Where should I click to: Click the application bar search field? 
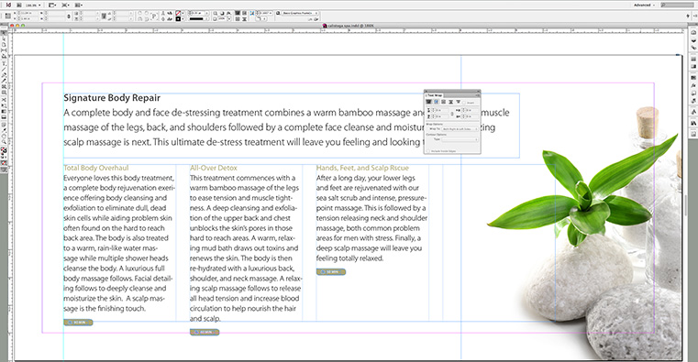click(x=677, y=5)
